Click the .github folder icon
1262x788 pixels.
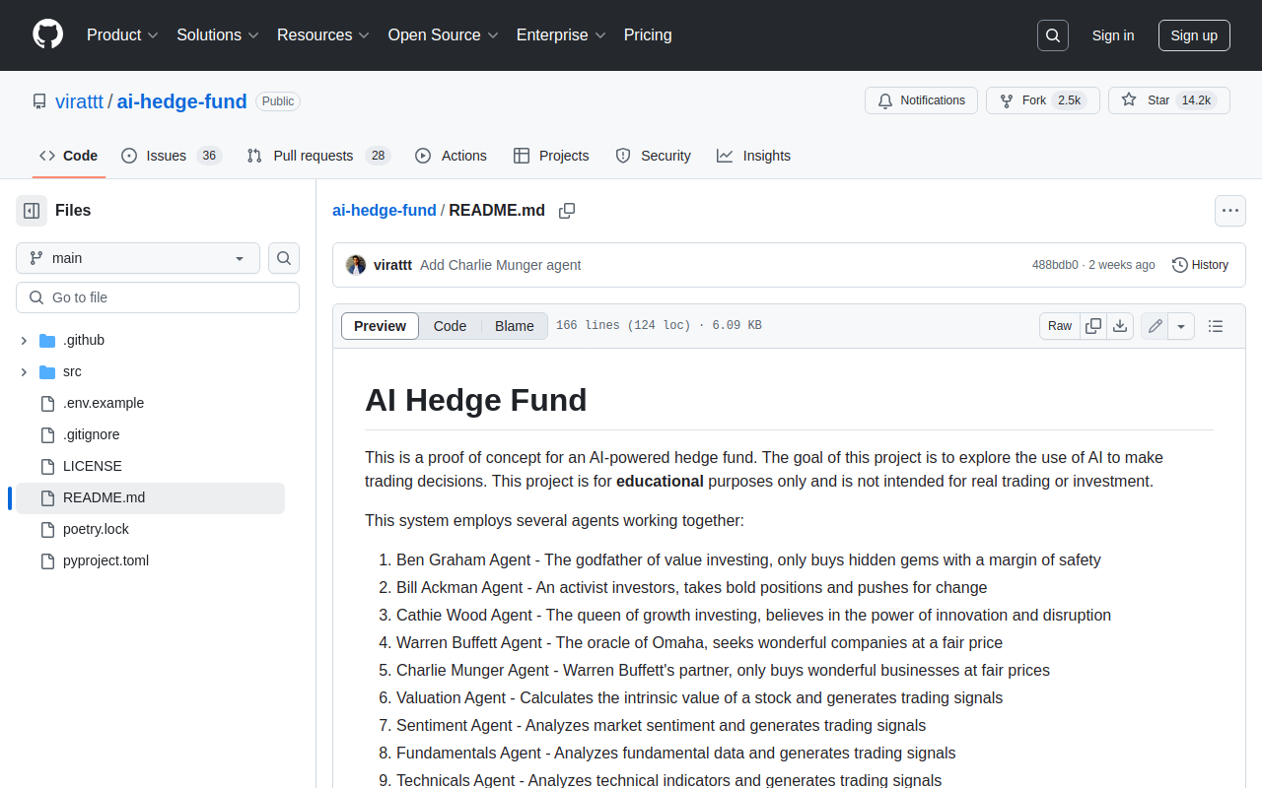click(47, 341)
